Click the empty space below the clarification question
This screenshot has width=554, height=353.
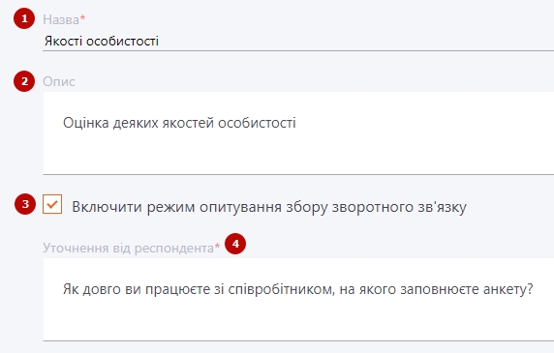click(x=298, y=319)
